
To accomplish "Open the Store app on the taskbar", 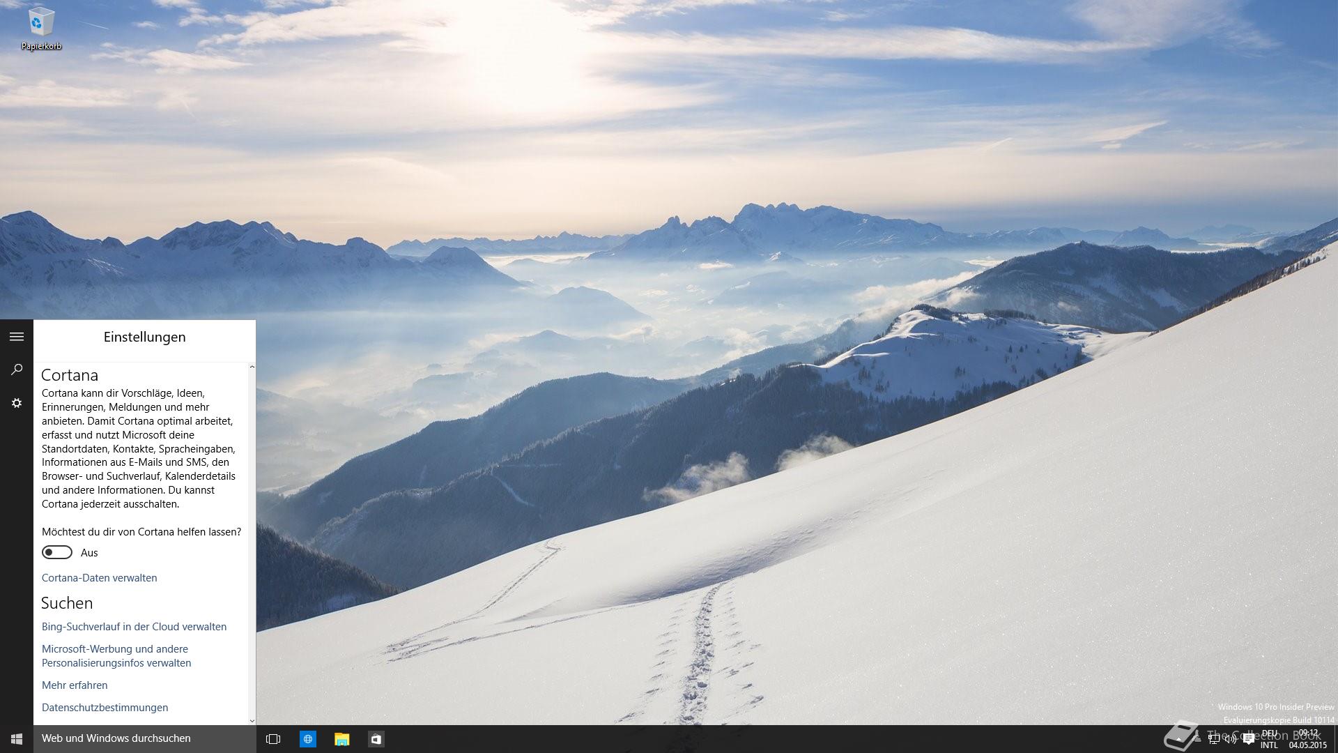I will coord(376,738).
